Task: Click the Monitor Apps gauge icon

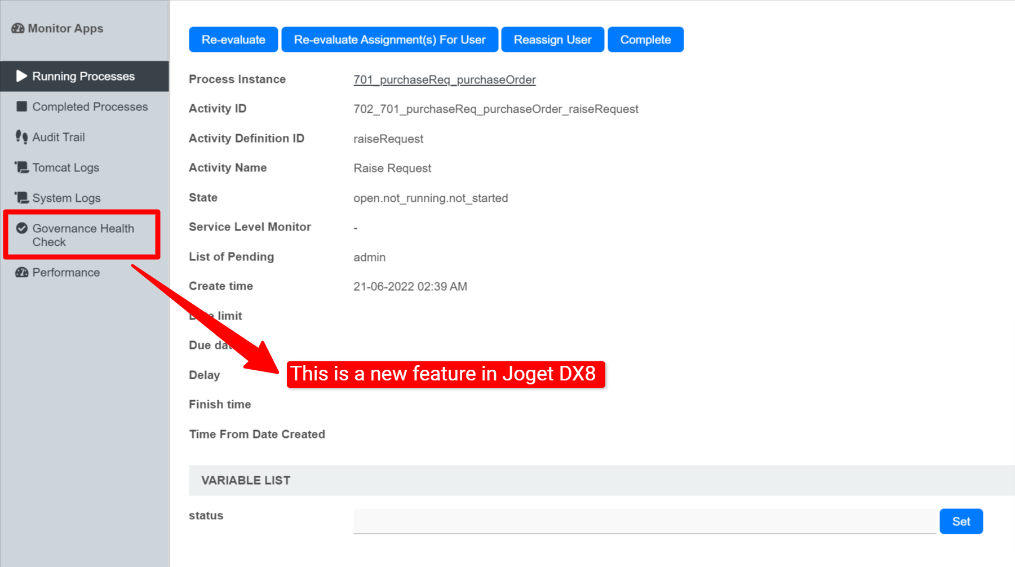Action: click(x=18, y=28)
